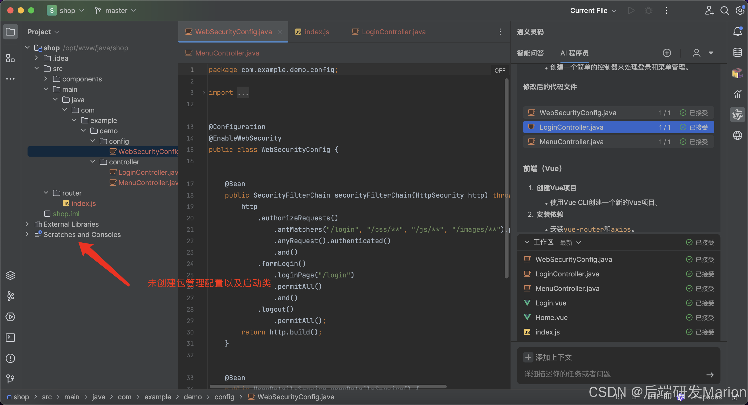Expand the External Libraries node
Screen dimensions: 748x405
[x=27, y=224]
